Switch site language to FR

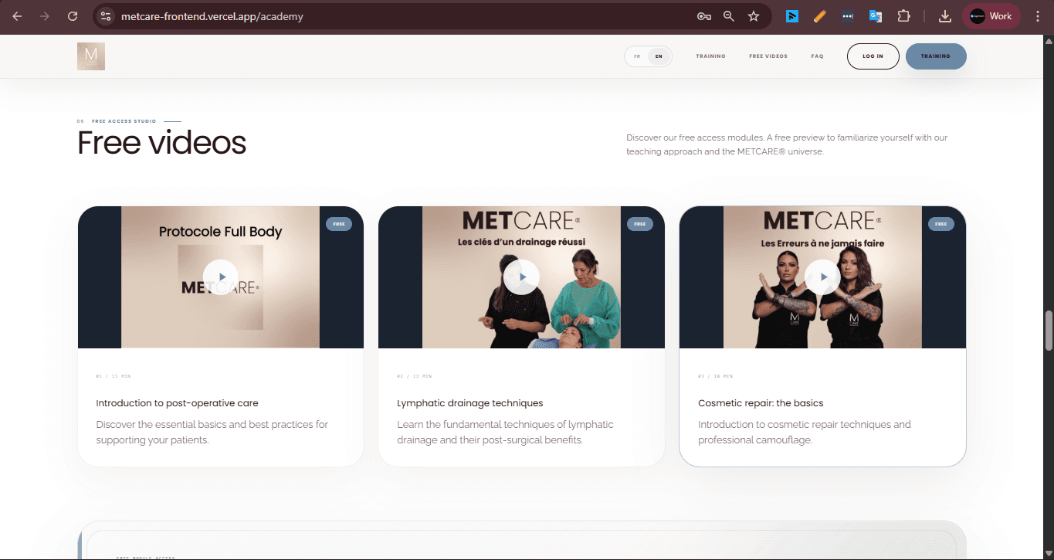[x=637, y=56]
